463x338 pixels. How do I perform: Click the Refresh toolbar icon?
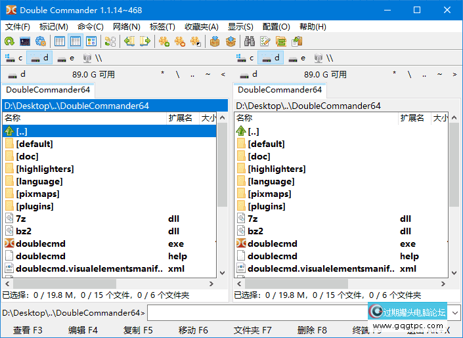[9, 41]
